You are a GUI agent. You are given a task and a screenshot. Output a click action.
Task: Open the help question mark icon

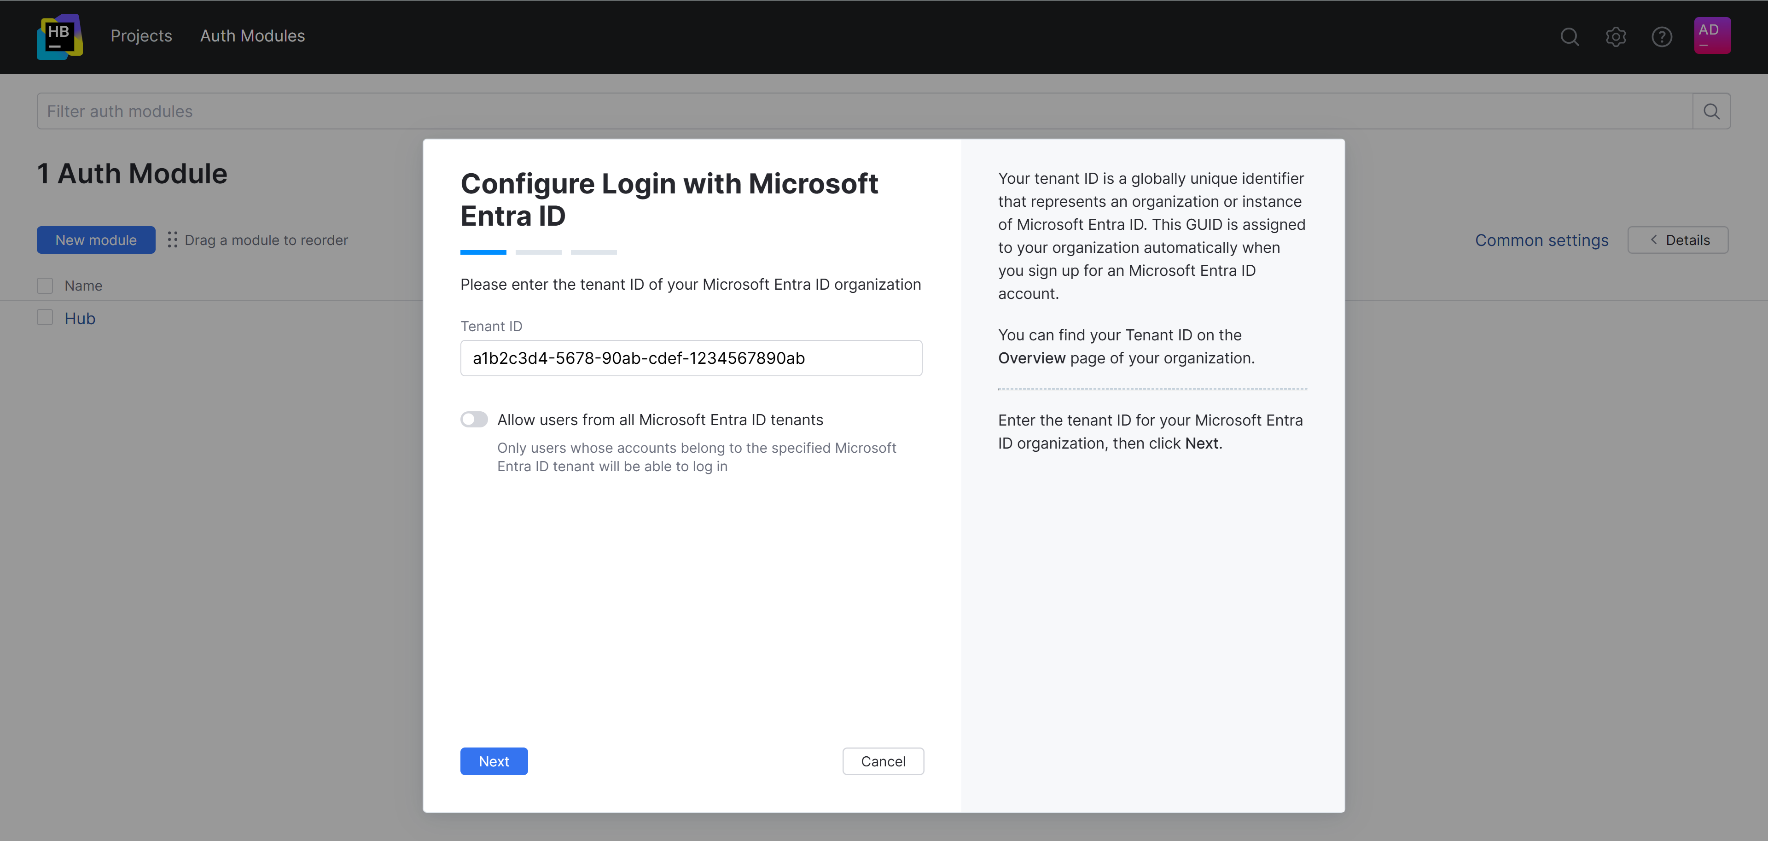coord(1662,37)
